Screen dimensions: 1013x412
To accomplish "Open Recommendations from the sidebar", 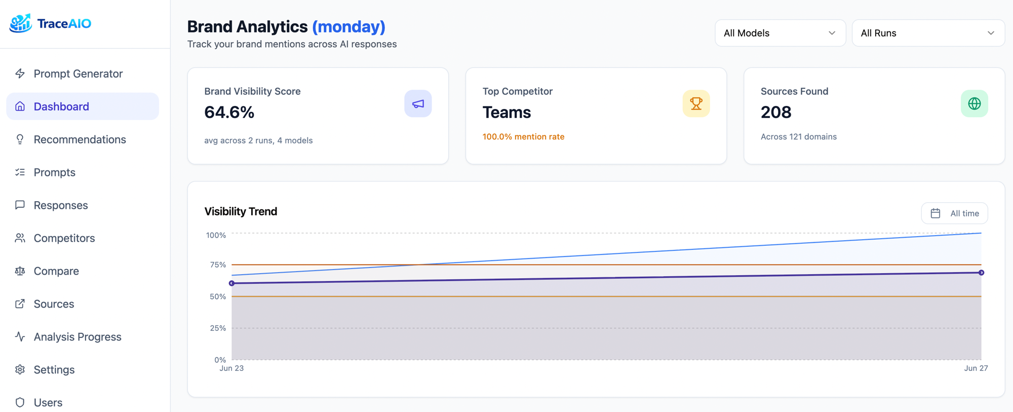I will point(83,139).
